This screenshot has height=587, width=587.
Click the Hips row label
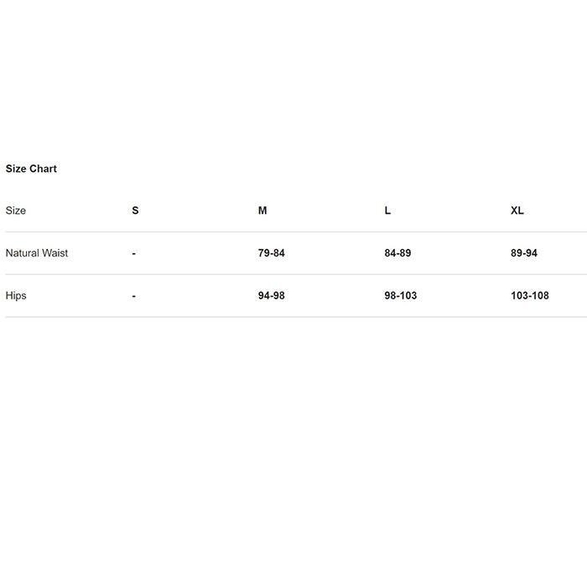coord(16,296)
